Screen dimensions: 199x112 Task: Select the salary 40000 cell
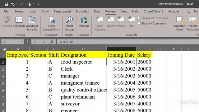tap(144, 104)
